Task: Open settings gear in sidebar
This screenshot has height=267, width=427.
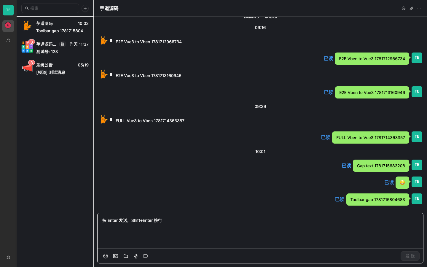Action: [x=8, y=258]
